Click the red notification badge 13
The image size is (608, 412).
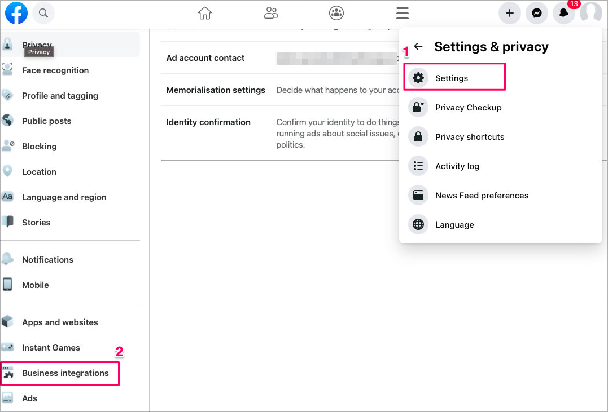(x=574, y=4)
